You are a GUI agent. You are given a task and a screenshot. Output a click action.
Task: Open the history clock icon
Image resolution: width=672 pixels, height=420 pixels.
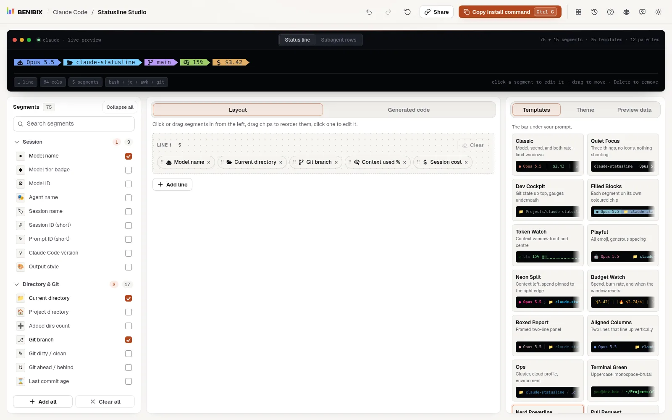[x=594, y=12]
